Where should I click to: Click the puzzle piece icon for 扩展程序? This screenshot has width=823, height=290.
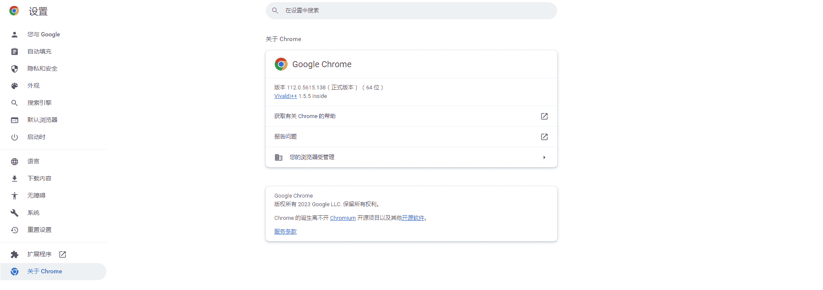15,254
